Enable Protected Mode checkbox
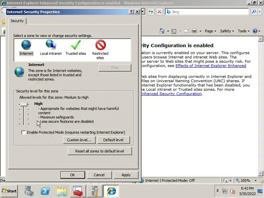 (23, 132)
